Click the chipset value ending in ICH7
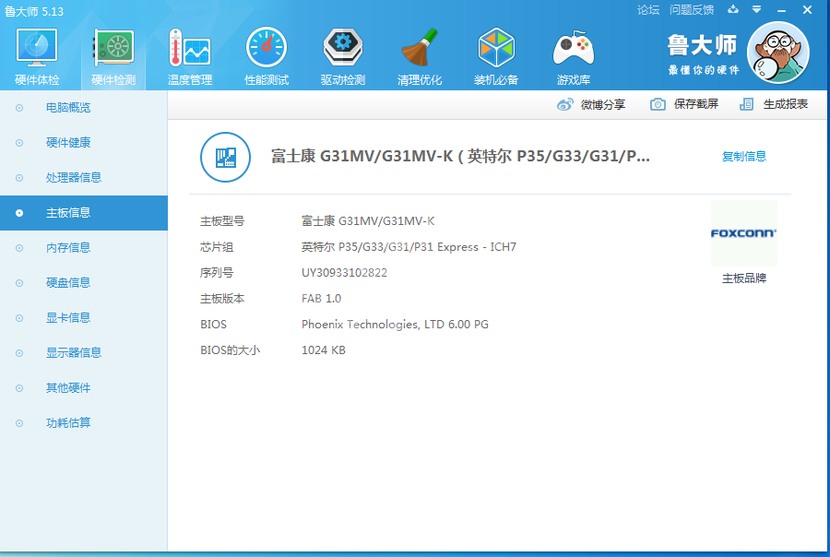This screenshot has height=557, width=830. coord(409,247)
